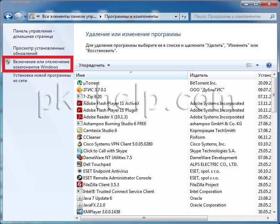Open Просмотр установленных обновлений link

(39, 51)
